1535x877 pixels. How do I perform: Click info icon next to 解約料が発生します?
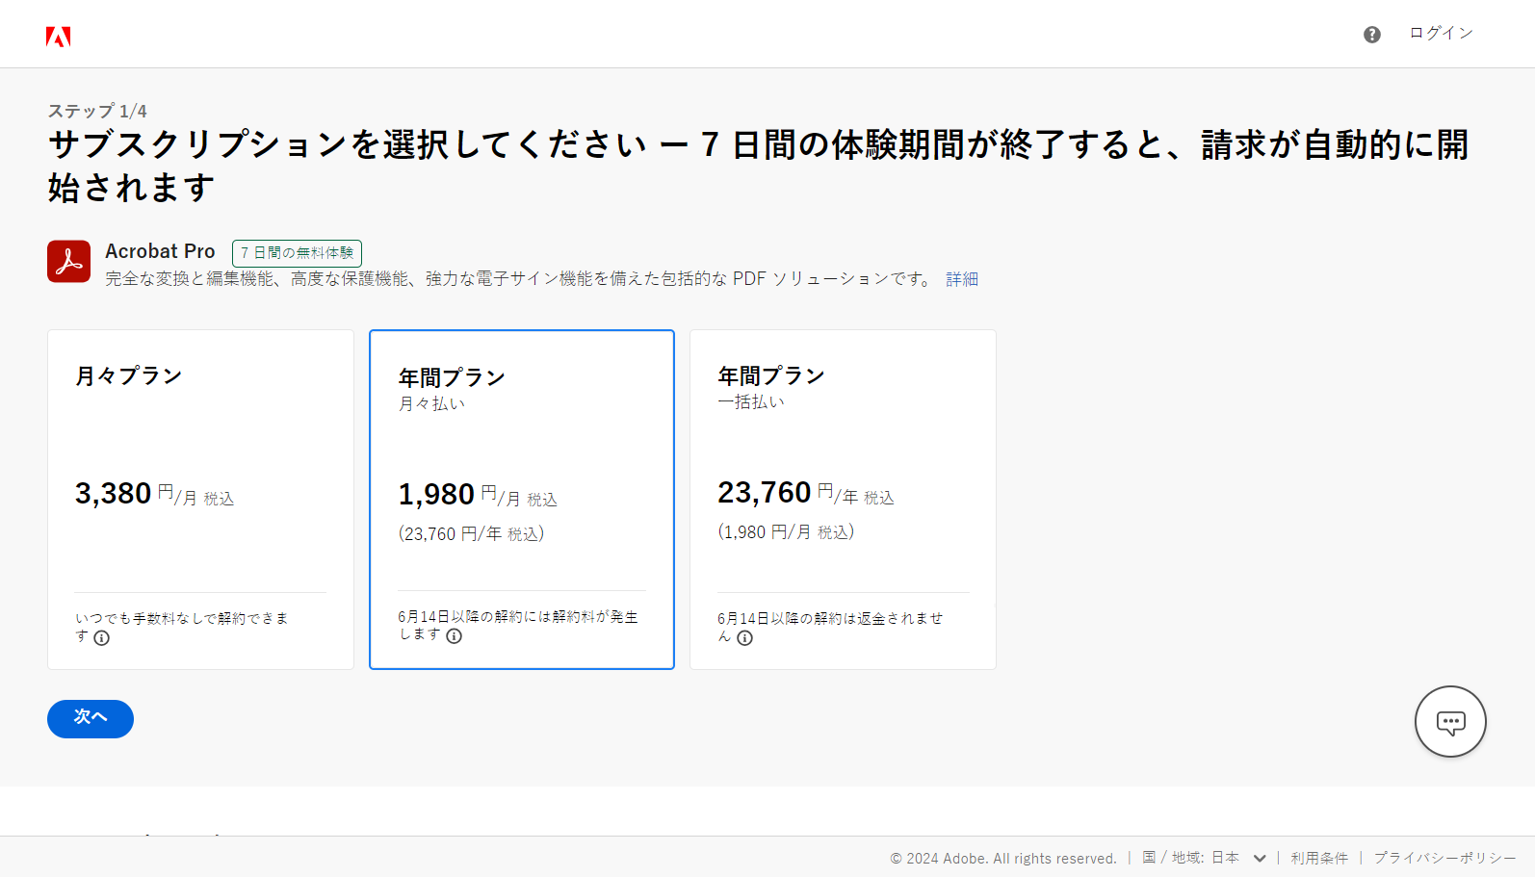[455, 636]
